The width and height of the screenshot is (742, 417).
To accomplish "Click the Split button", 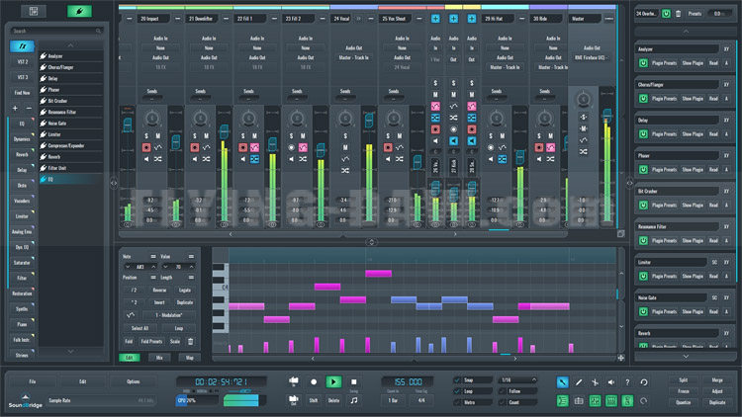I will pyautogui.click(x=684, y=380).
